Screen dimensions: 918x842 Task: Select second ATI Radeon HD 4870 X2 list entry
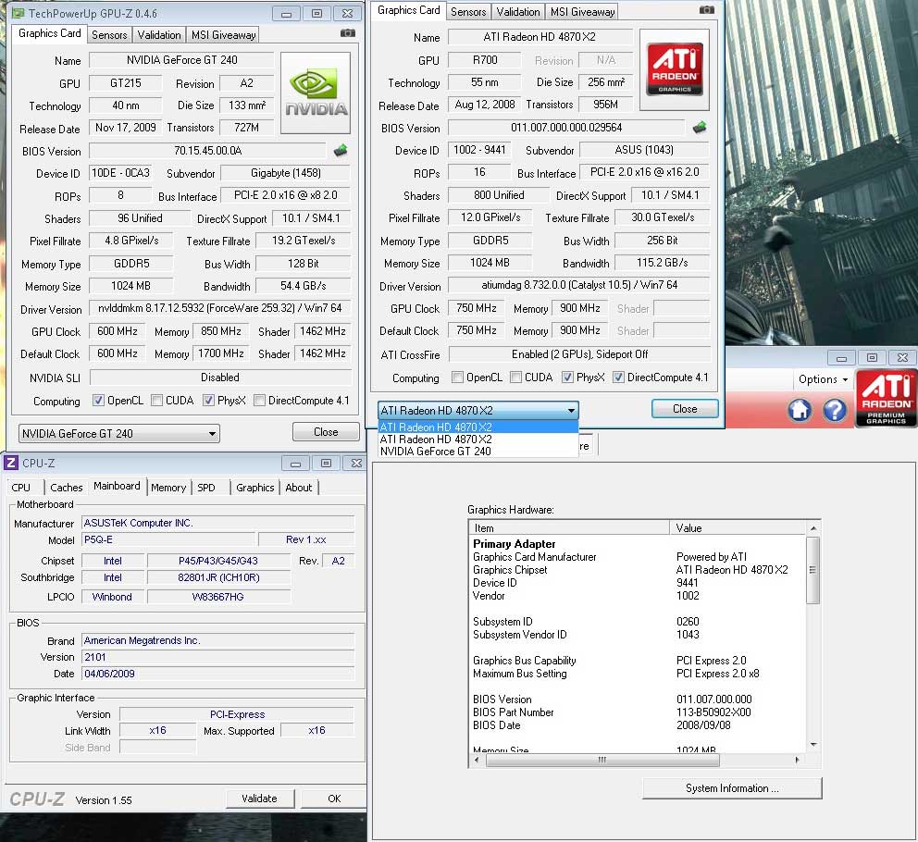click(x=478, y=440)
